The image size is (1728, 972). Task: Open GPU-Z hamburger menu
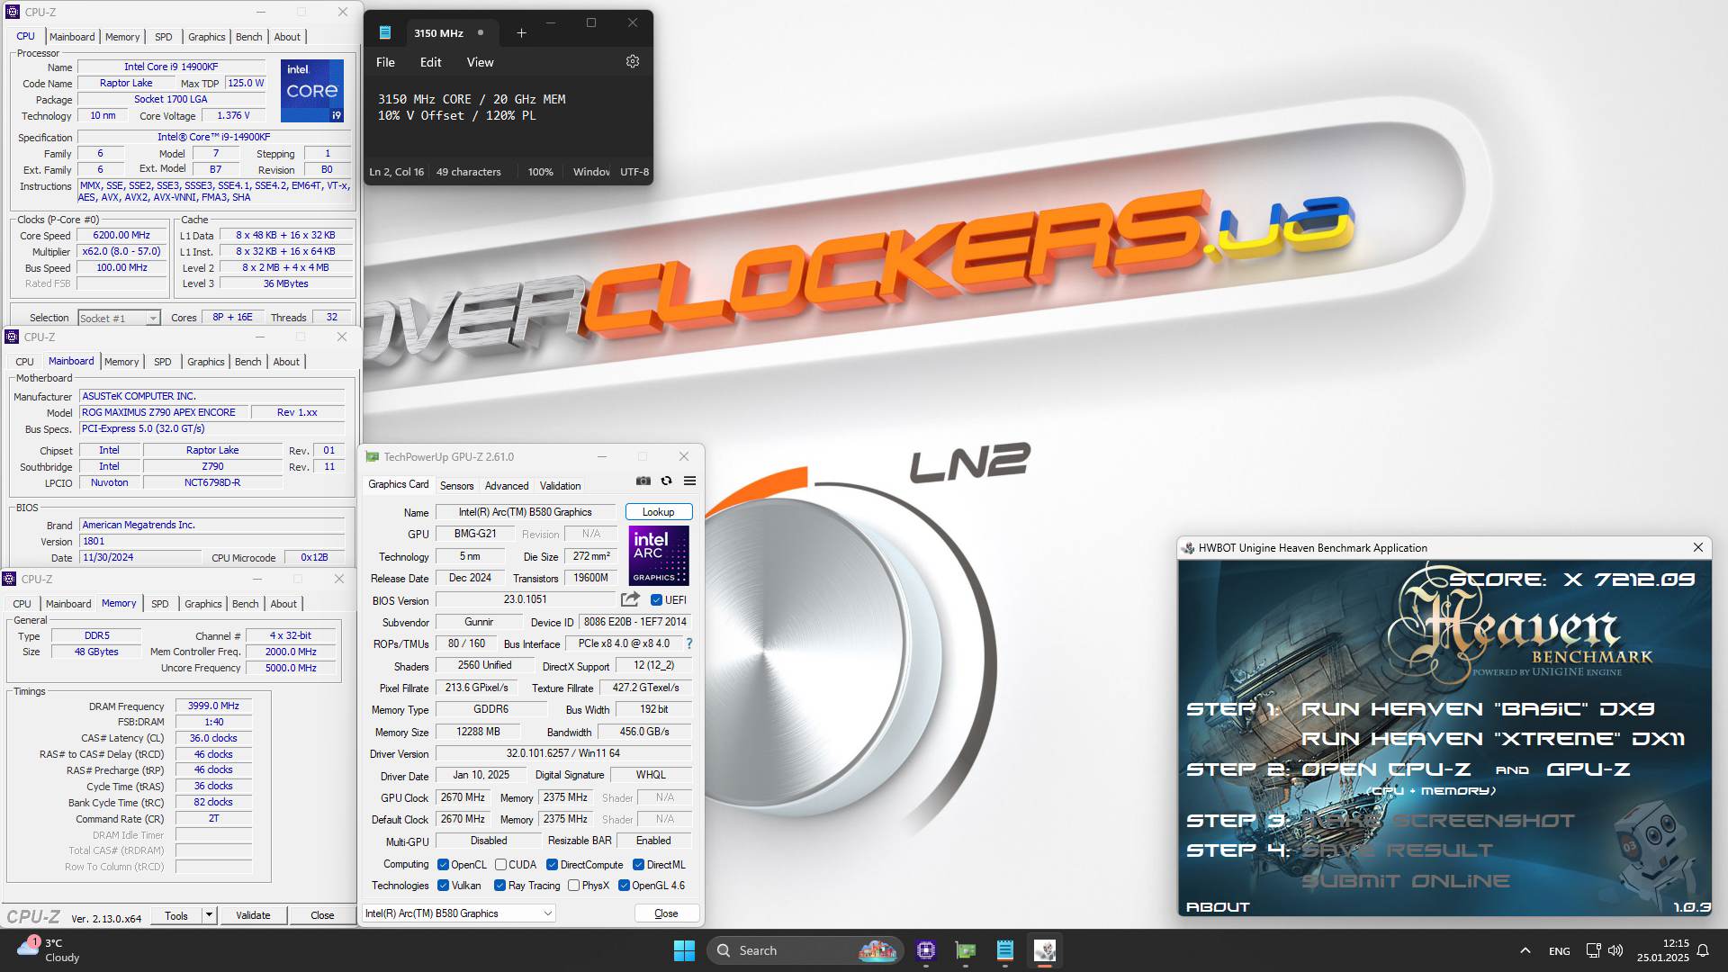point(689,481)
